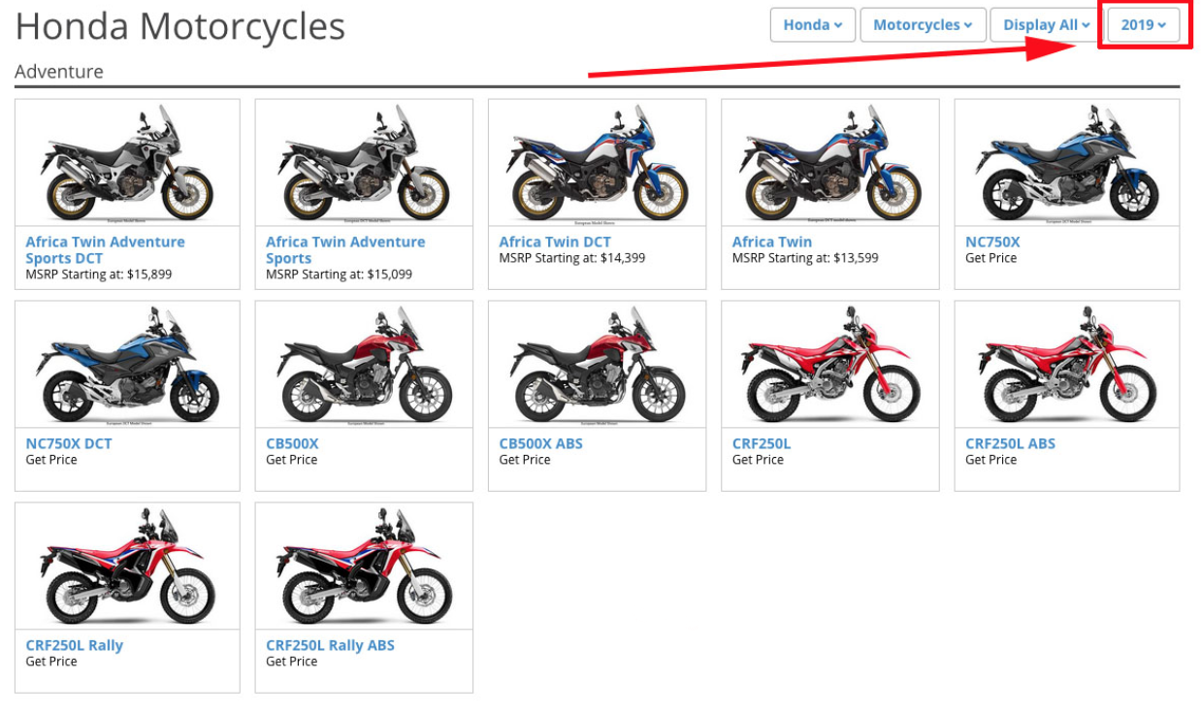This screenshot has width=1201, height=714.
Task: Click the NC750X motorcycle photo
Action: tap(1067, 163)
